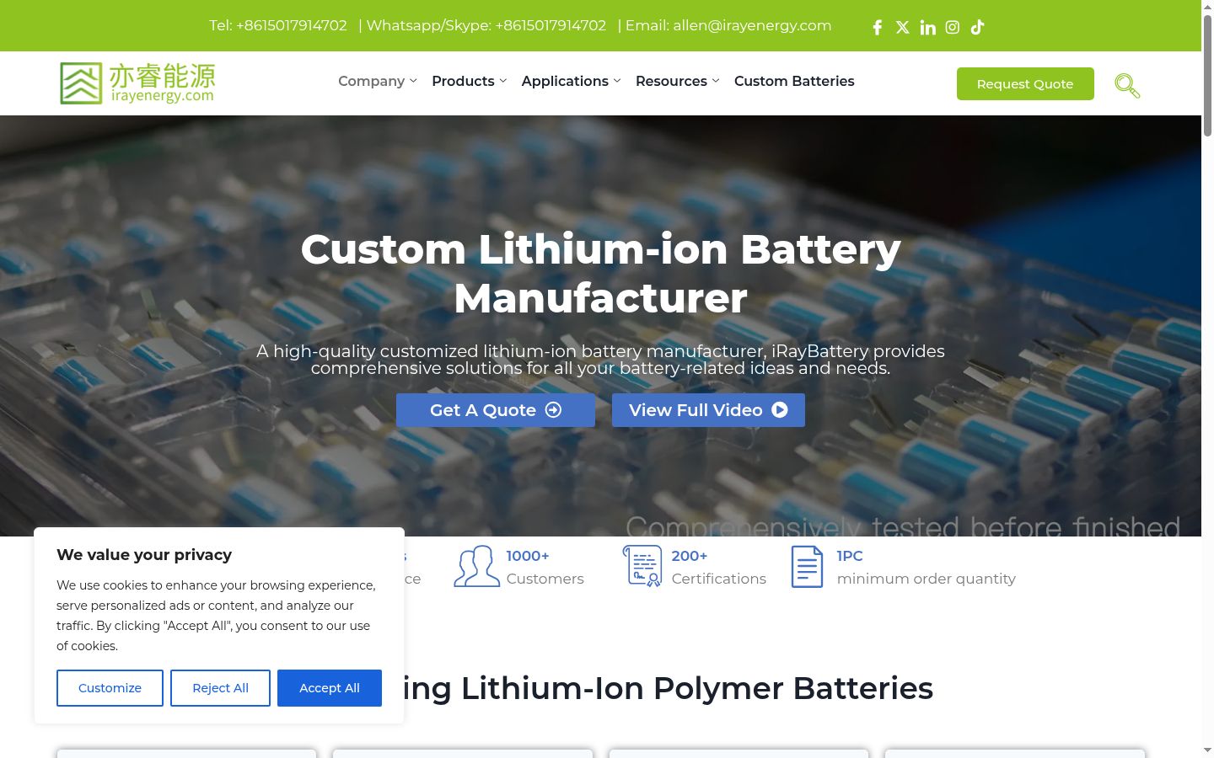Open the TikTok social icon

coord(978,27)
